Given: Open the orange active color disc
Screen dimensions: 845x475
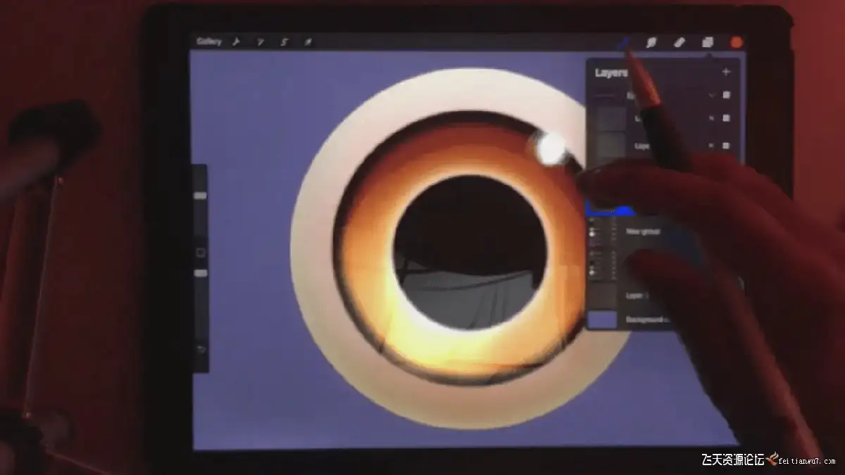Looking at the screenshot, I should [x=737, y=42].
